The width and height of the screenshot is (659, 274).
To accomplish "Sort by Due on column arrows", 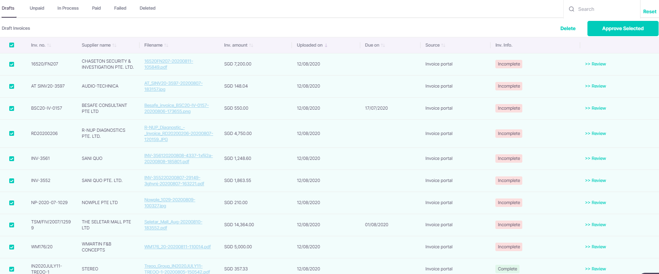I will click(383, 45).
